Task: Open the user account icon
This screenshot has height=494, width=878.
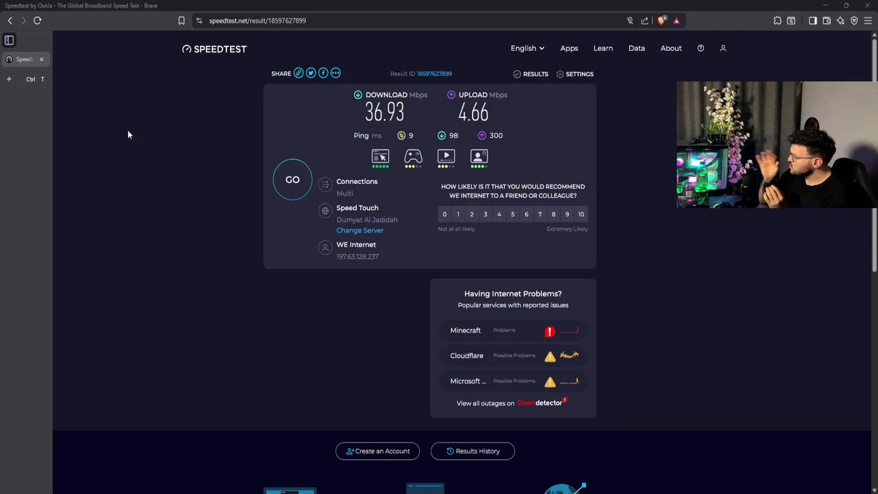Action: [722, 48]
